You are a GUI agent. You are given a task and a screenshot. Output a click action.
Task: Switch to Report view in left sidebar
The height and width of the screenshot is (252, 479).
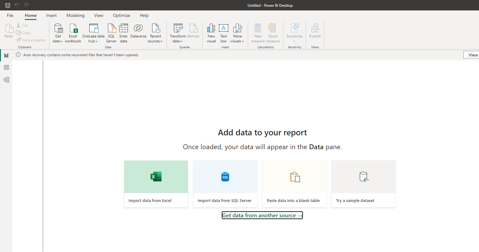click(6, 55)
